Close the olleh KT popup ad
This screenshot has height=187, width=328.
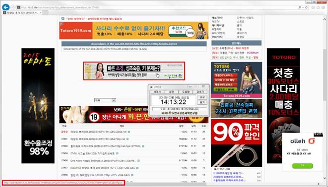[x=318, y=135]
